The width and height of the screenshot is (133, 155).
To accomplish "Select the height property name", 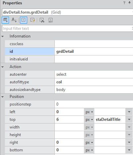I will pos(30,135).
